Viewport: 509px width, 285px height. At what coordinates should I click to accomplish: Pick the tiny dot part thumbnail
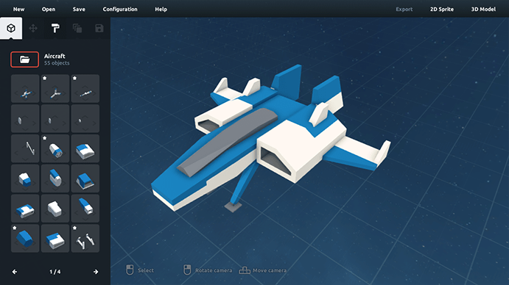point(85,118)
